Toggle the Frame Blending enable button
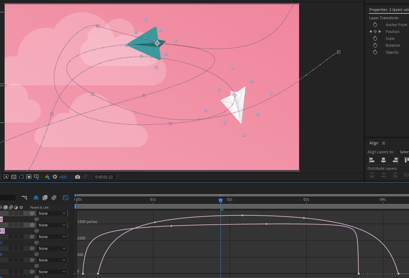Viewport: 409px width, 278px height. (x=45, y=198)
